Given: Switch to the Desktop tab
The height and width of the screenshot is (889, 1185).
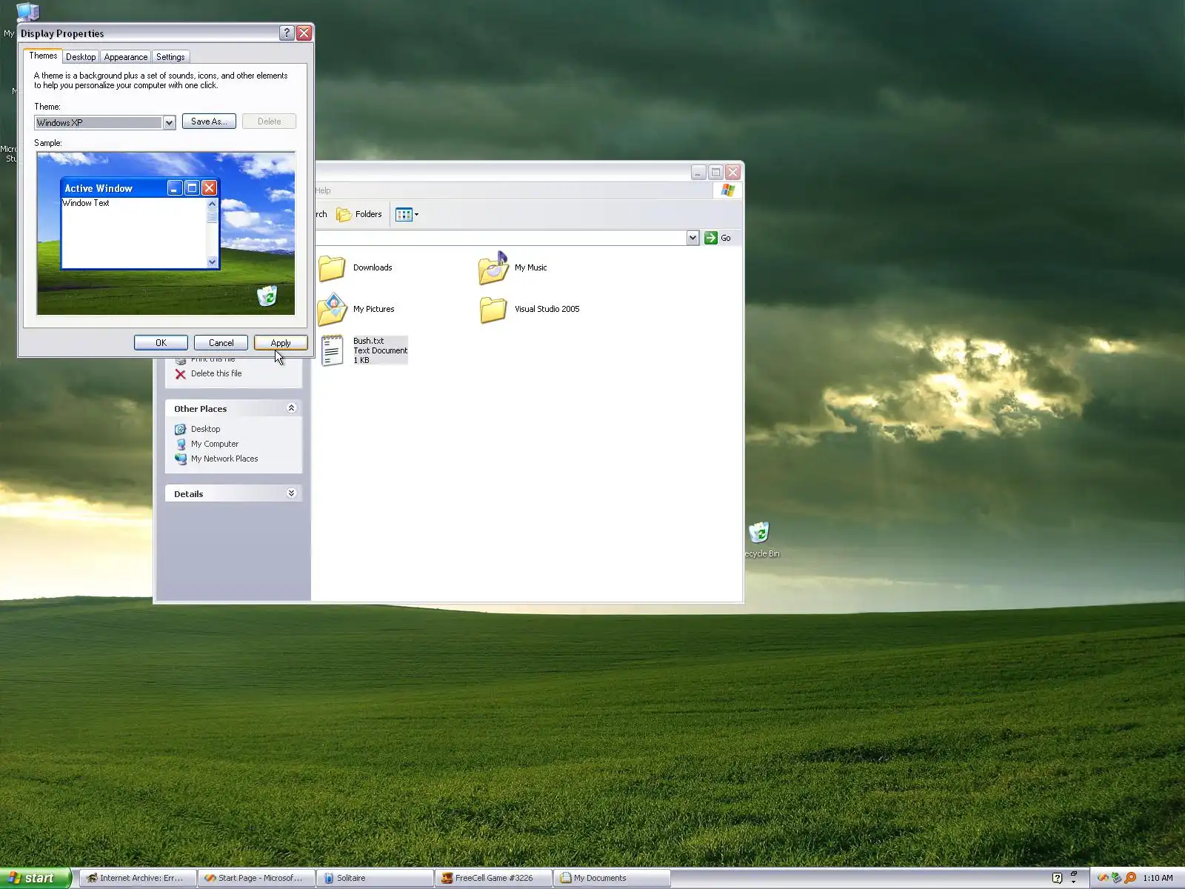Looking at the screenshot, I should pyautogui.click(x=81, y=57).
